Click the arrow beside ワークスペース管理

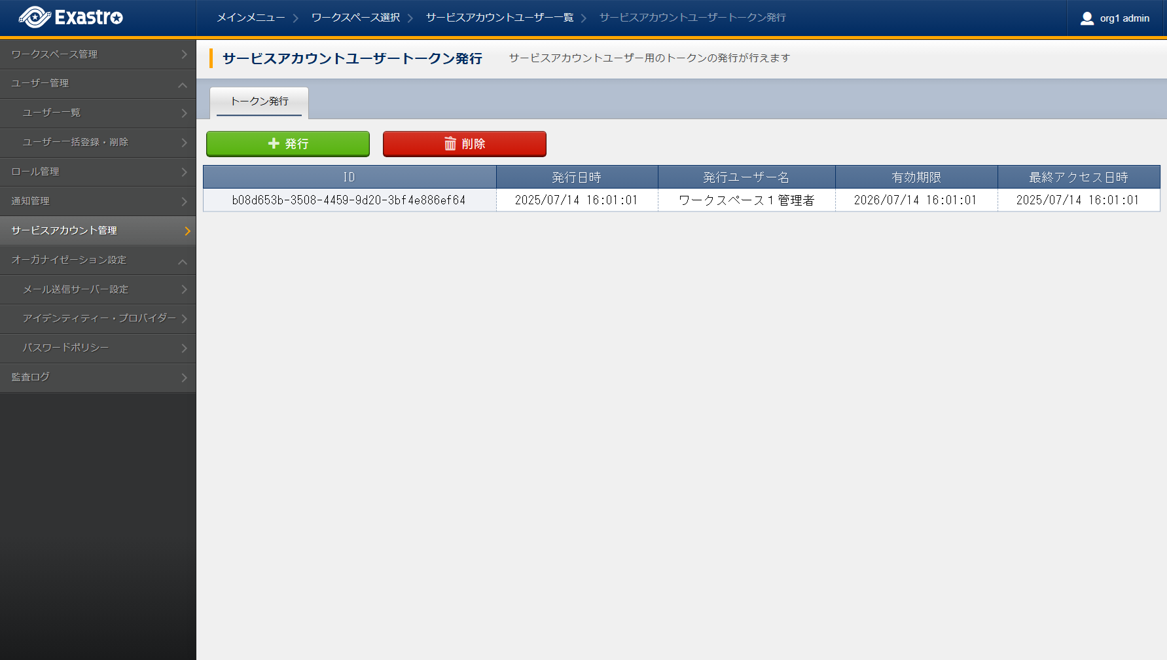[x=184, y=54]
